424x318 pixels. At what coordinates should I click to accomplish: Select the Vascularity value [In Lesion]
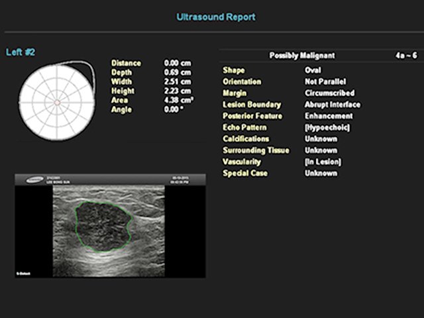323,162
